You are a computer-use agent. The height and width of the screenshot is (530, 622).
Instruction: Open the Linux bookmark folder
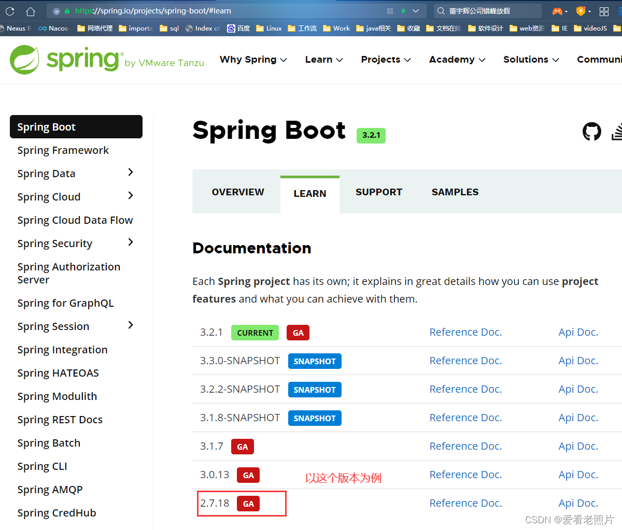click(x=269, y=28)
